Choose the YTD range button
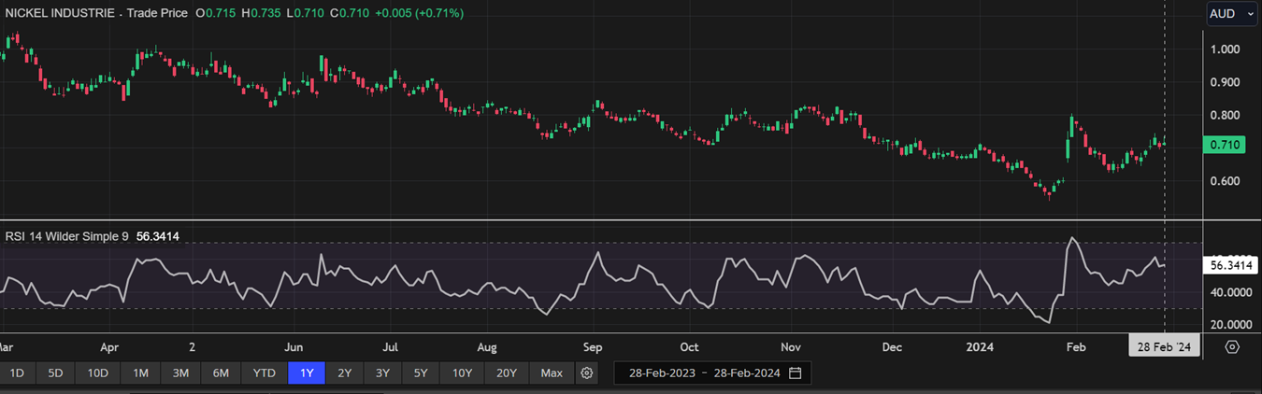The height and width of the screenshot is (394, 1262). [x=265, y=373]
